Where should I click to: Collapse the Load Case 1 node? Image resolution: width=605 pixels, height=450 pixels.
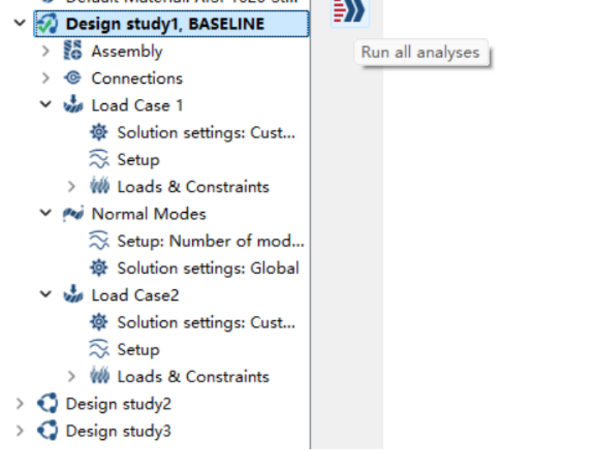pos(46,105)
